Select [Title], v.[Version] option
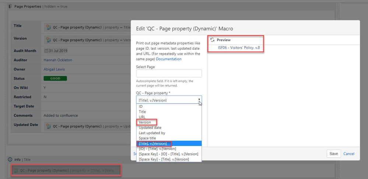The width and height of the screenshot is (368, 179). 169,143
